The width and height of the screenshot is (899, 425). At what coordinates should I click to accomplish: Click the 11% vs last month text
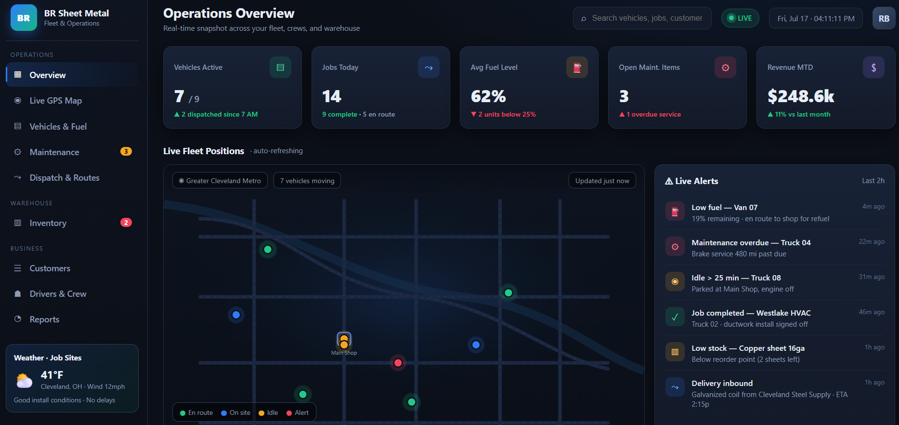point(799,114)
